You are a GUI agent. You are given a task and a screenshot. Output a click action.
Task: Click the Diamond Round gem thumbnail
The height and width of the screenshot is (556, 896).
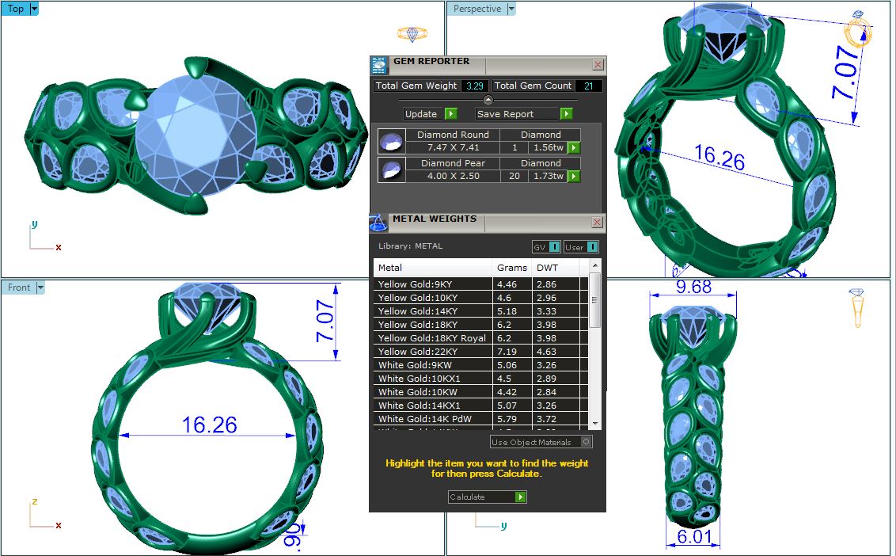[x=391, y=142]
